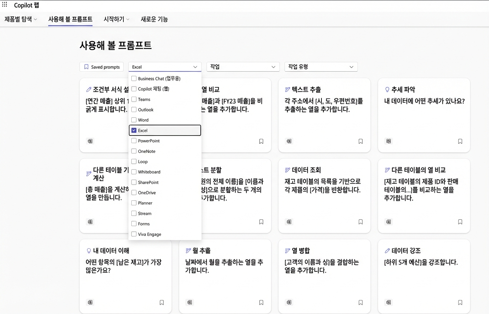Open the app launcher waffle icon
The image size is (489, 314).
coord(5,5)
